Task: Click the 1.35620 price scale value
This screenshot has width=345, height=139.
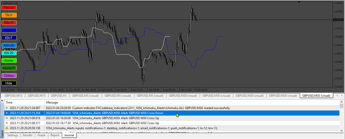Action: [338, 3]
